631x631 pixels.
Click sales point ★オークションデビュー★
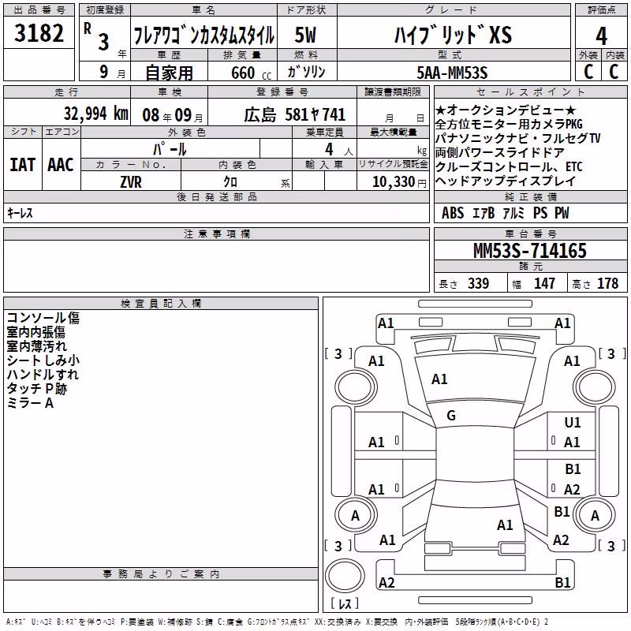(506, 110)
